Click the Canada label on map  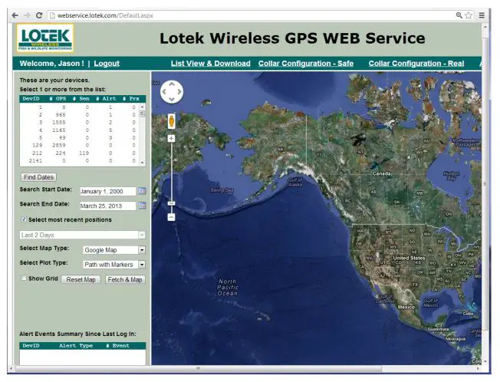coord(381,174)
